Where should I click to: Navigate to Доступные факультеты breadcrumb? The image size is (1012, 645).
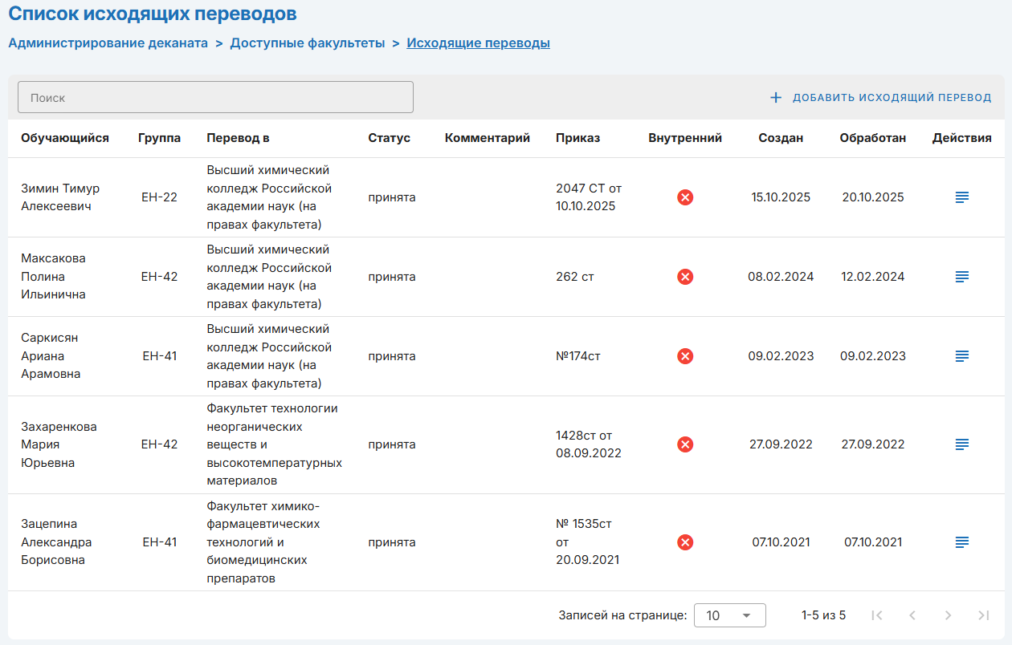coord(308,43)
